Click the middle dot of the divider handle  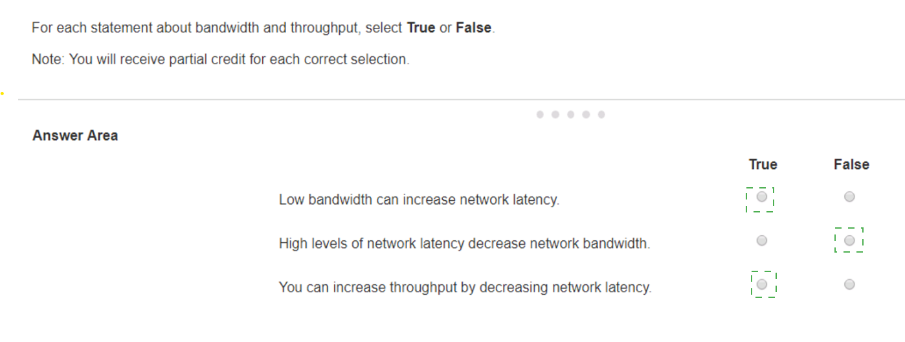pyautogui.click(x=570, y=115)
